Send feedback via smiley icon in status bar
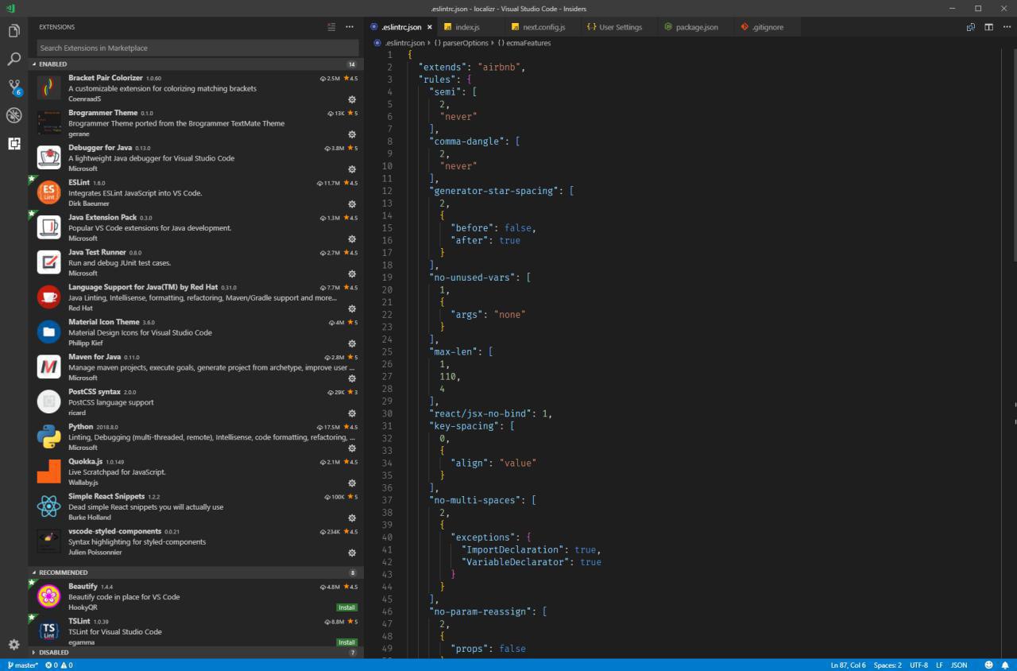 (x=989, y=665)
